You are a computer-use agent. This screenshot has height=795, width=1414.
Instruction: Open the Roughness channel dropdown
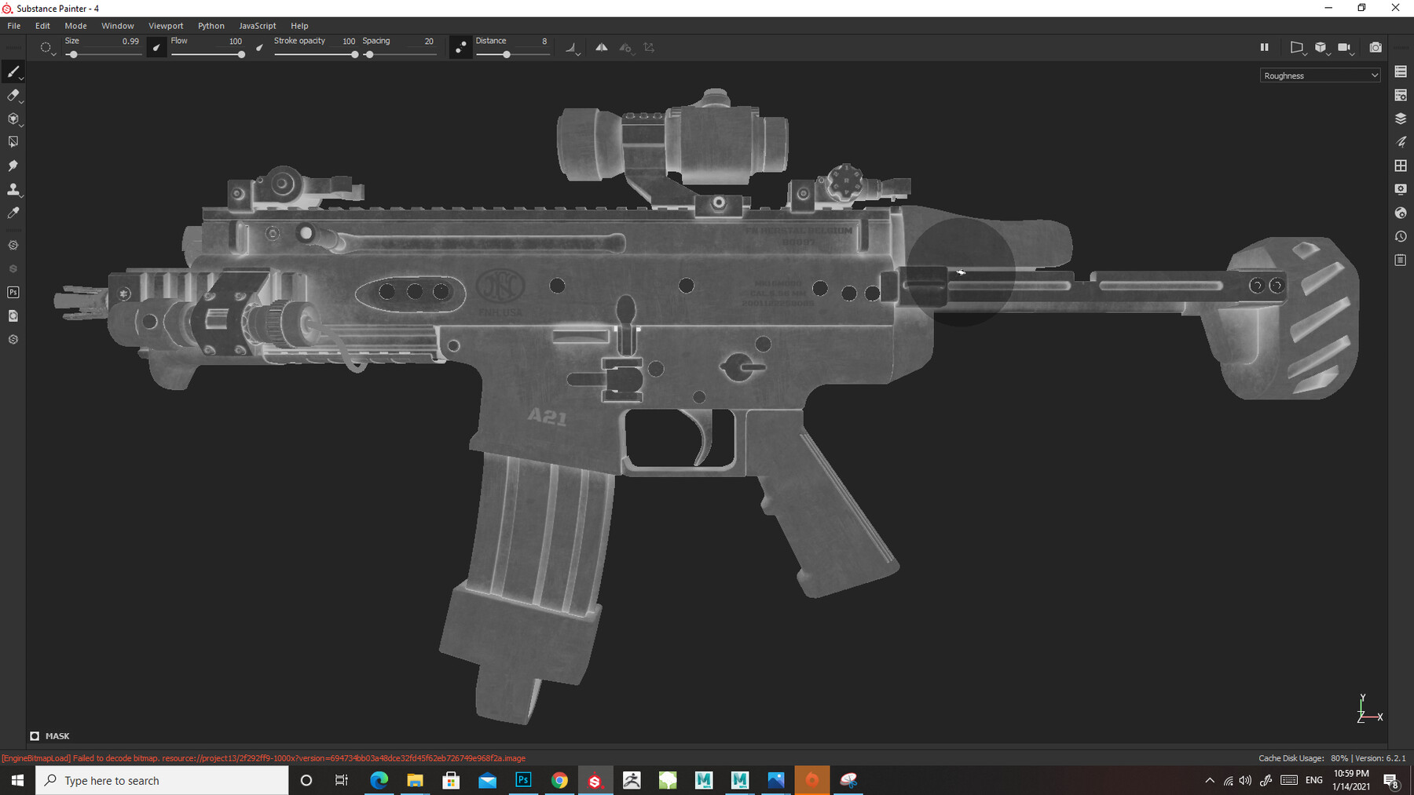click(x=1319, y=75)
